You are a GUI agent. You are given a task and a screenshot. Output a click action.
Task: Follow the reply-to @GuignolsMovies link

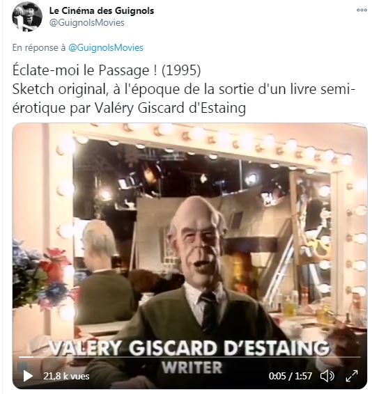(106, 48)
